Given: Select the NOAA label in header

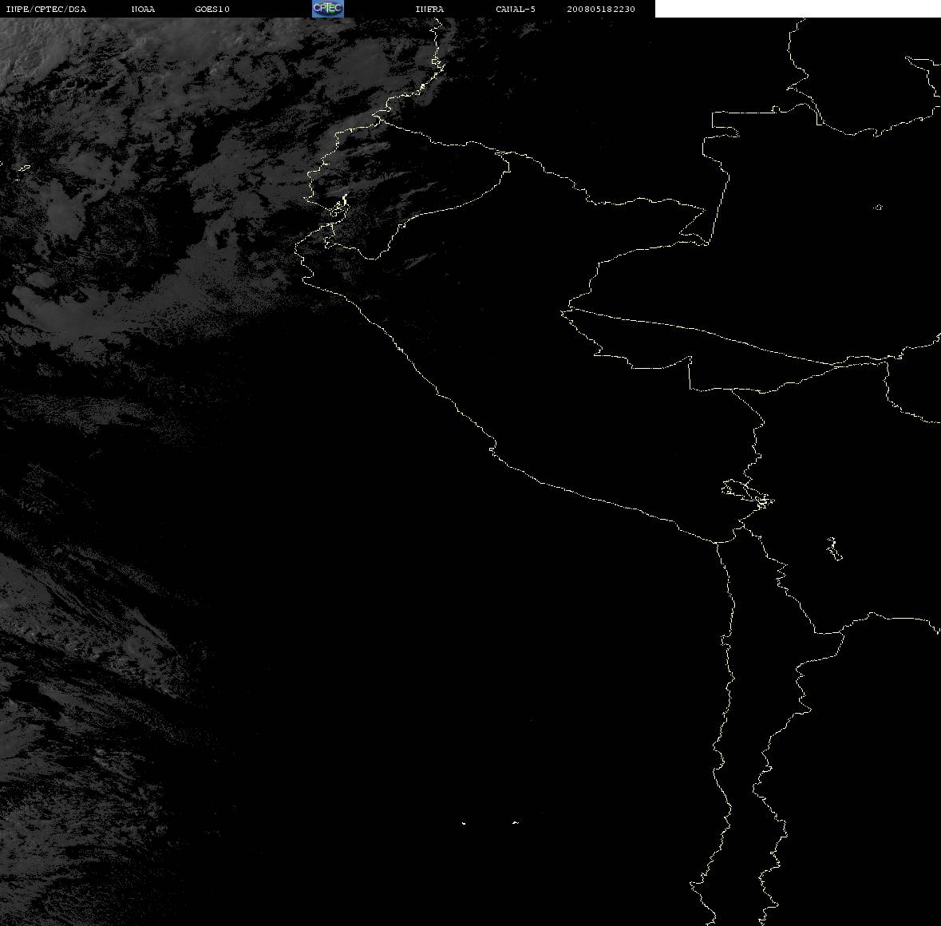Looking at the screenshot, I should (x=143, y=9).
